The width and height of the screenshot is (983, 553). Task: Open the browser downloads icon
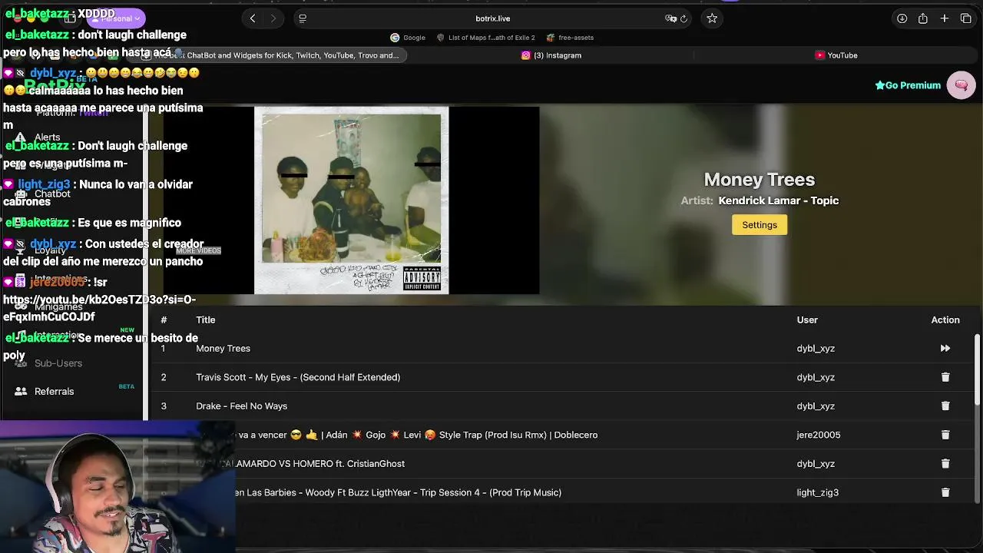coord(902,18)
